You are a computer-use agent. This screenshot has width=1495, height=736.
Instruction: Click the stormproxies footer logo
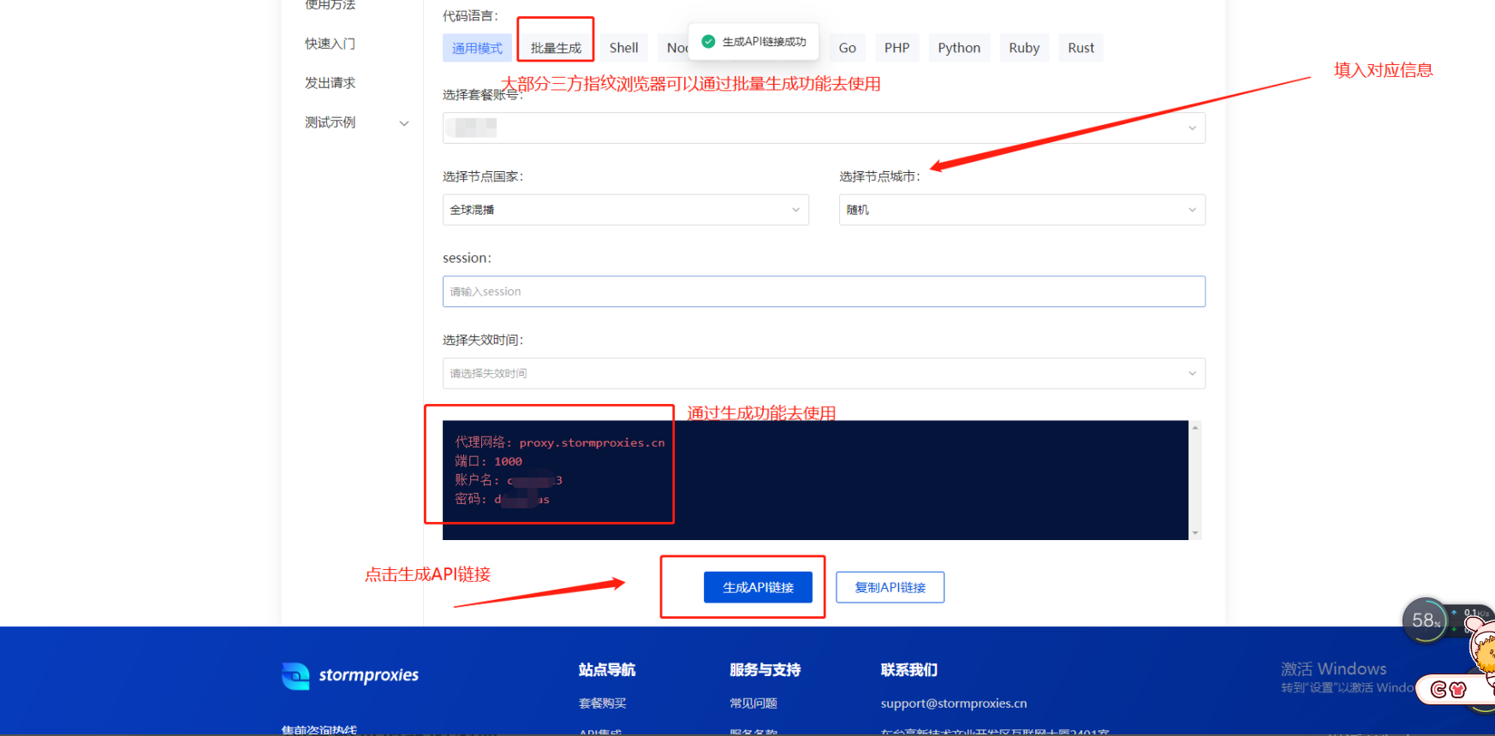coord(350,675)
